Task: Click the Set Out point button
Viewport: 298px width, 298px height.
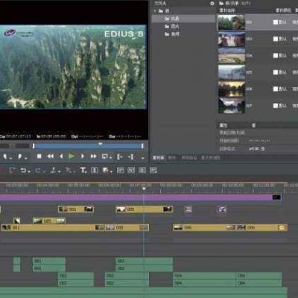Action: [x=20, y=156]
